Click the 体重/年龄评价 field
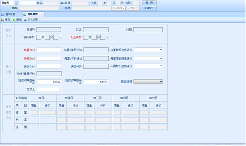The image size is (246, 146). coord(96,50)
